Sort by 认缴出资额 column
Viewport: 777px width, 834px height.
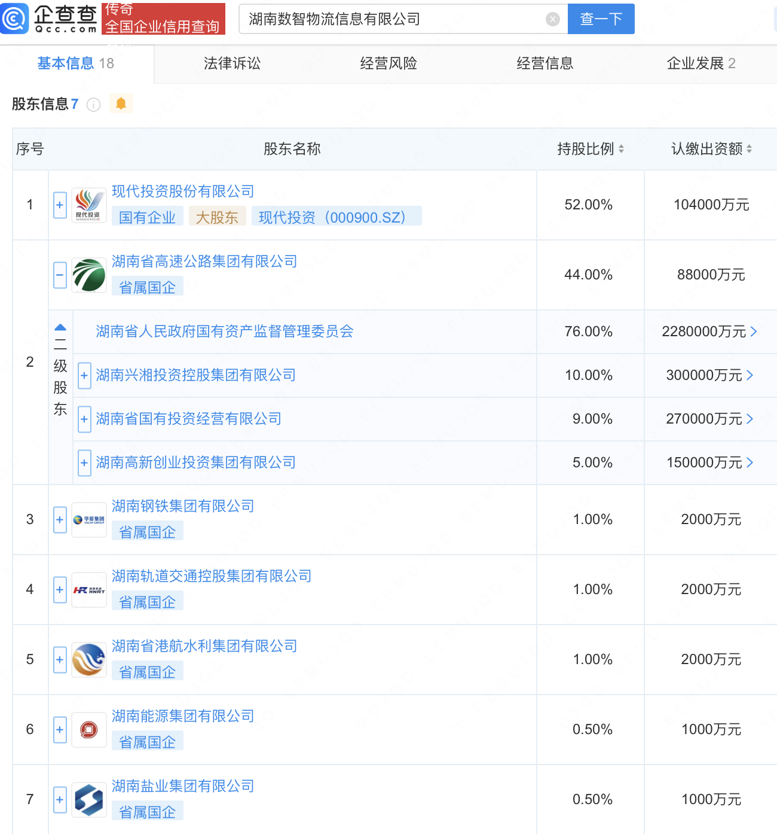point(749,149)
